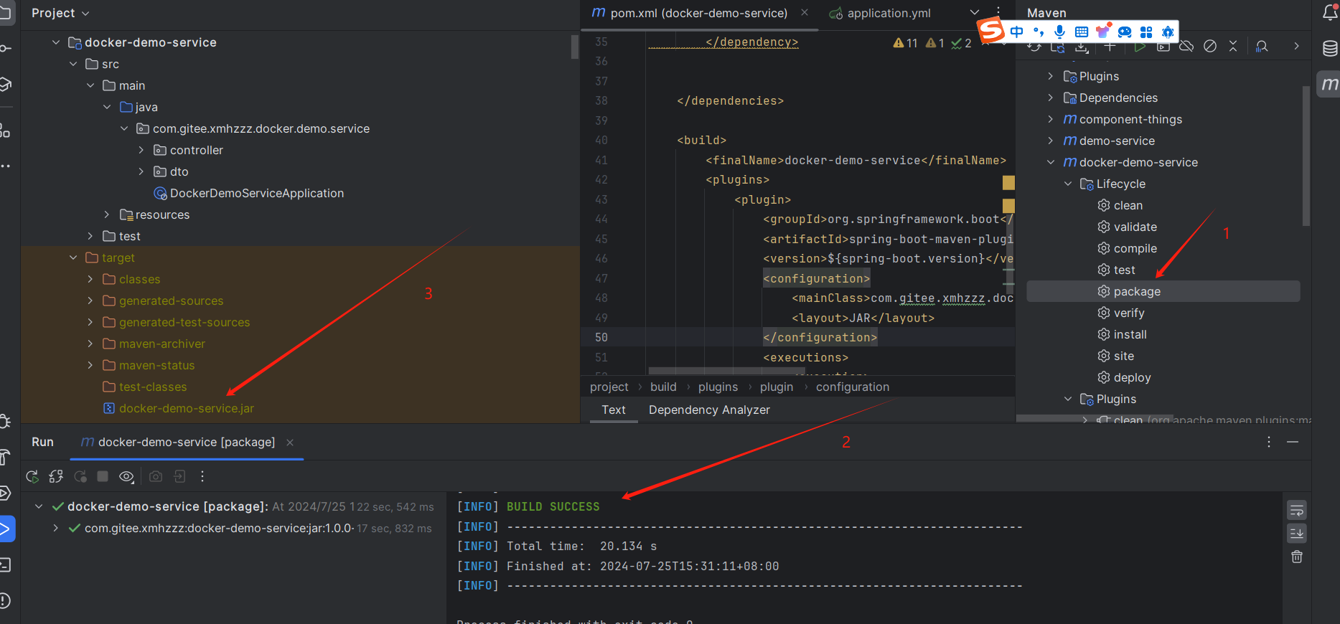Select the install lifecycle goal
The width and height of the screenshot is (1340, 624).
tap(1130, 334)
